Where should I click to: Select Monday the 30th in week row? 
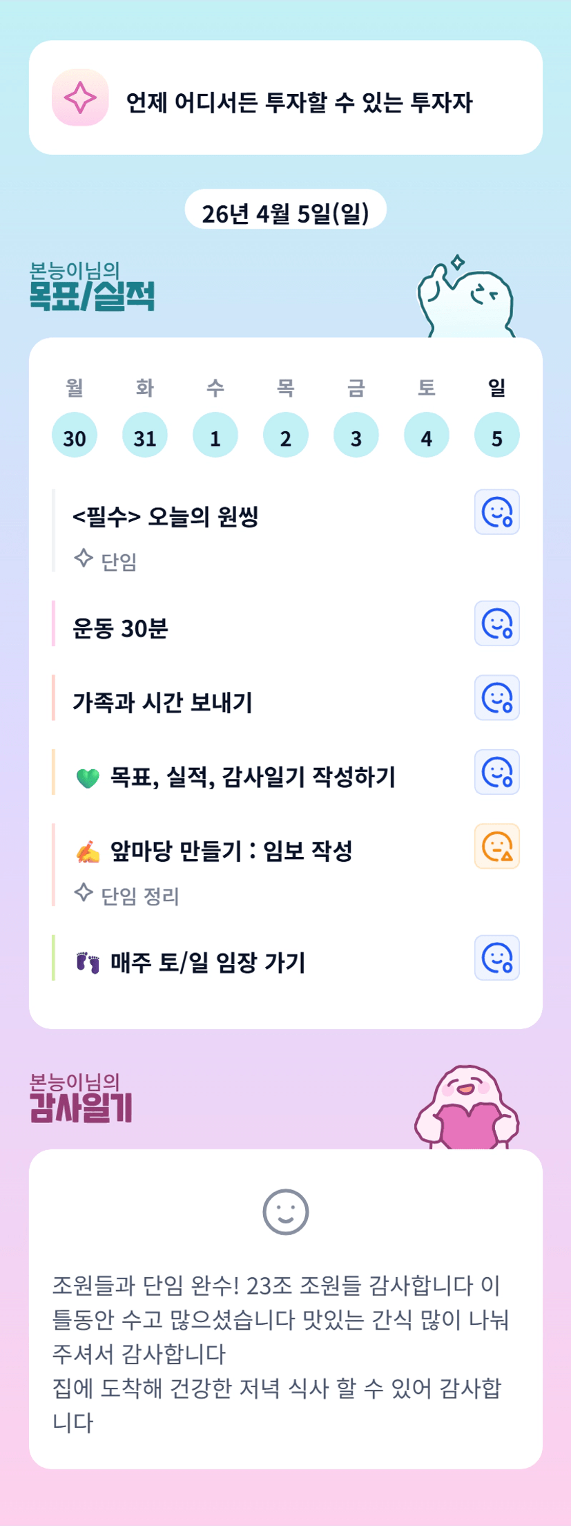click(75, 435)
